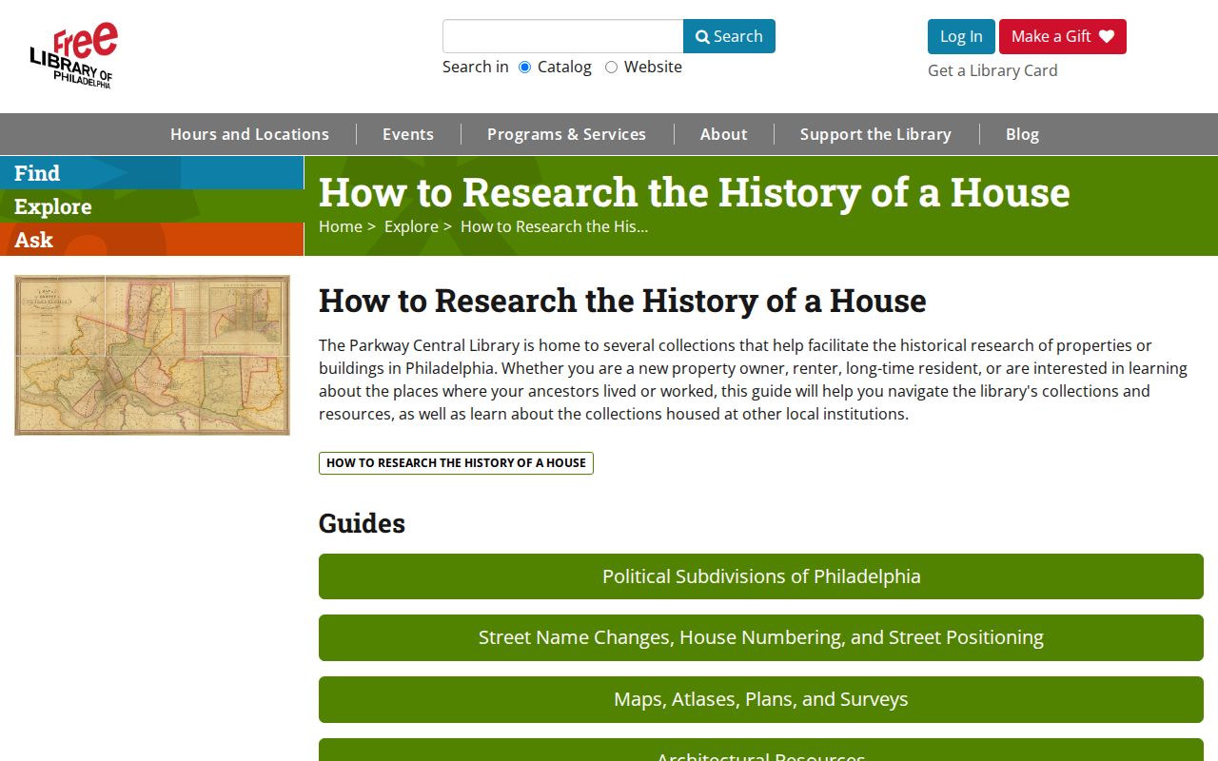1218x761 pixels.
Task: Select the Website search option
Action: (x=611, y=67)
